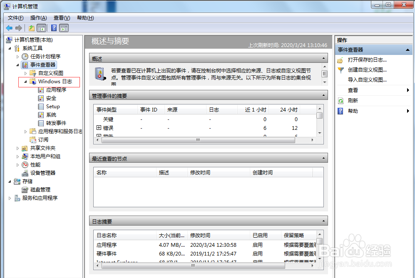
Task: Collapse the 最近查看的节点 section arrow
Action: tap(323, 158)
